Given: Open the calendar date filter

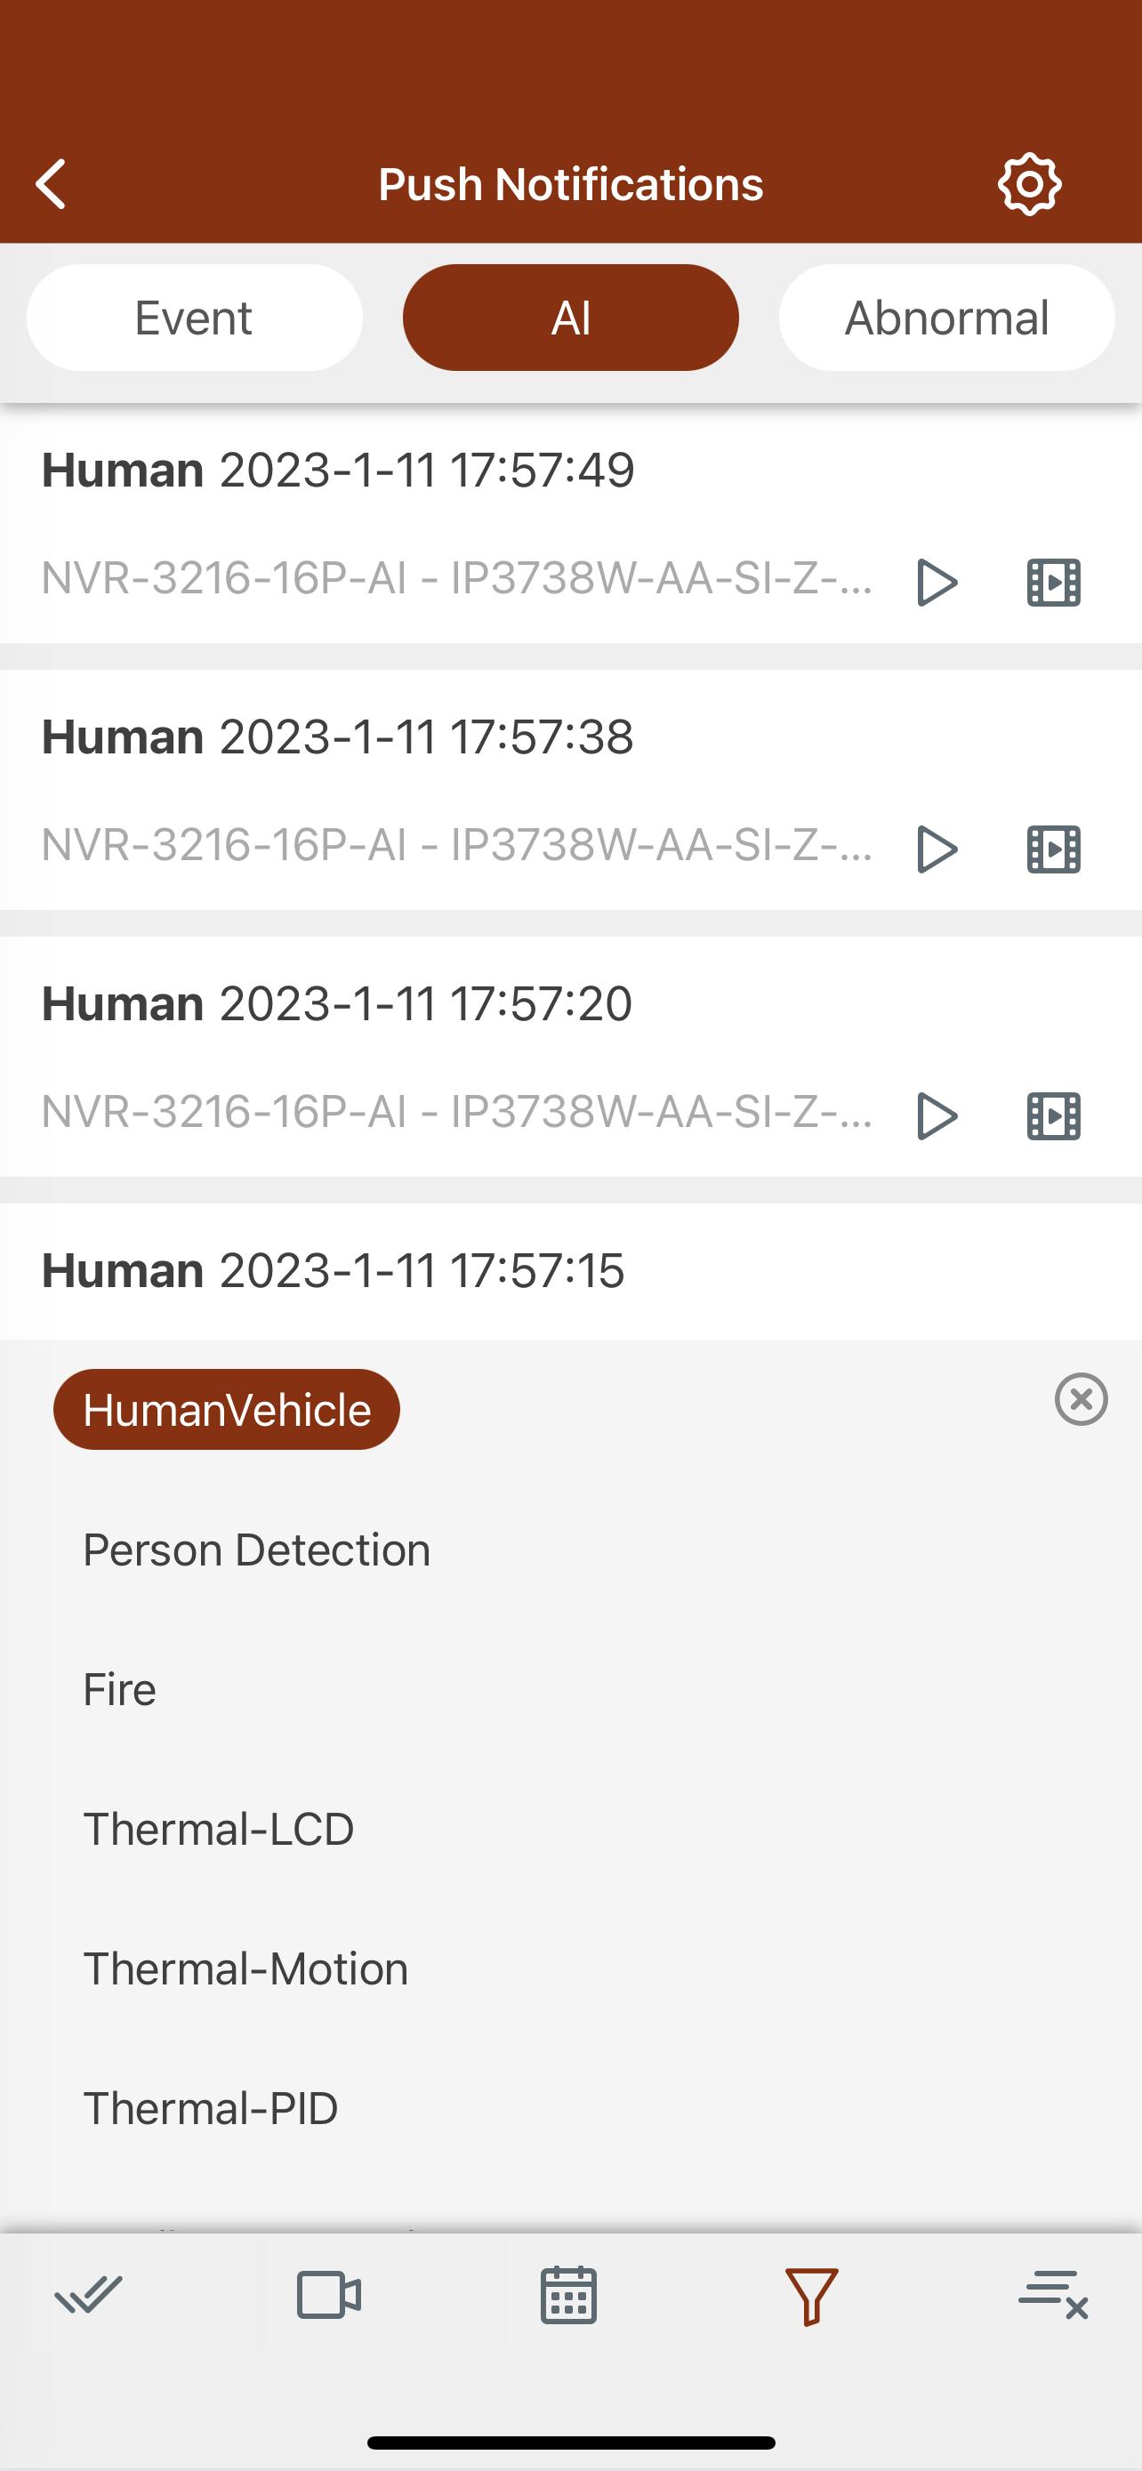Looking at the screenshot, I should tap(568, 2296).
